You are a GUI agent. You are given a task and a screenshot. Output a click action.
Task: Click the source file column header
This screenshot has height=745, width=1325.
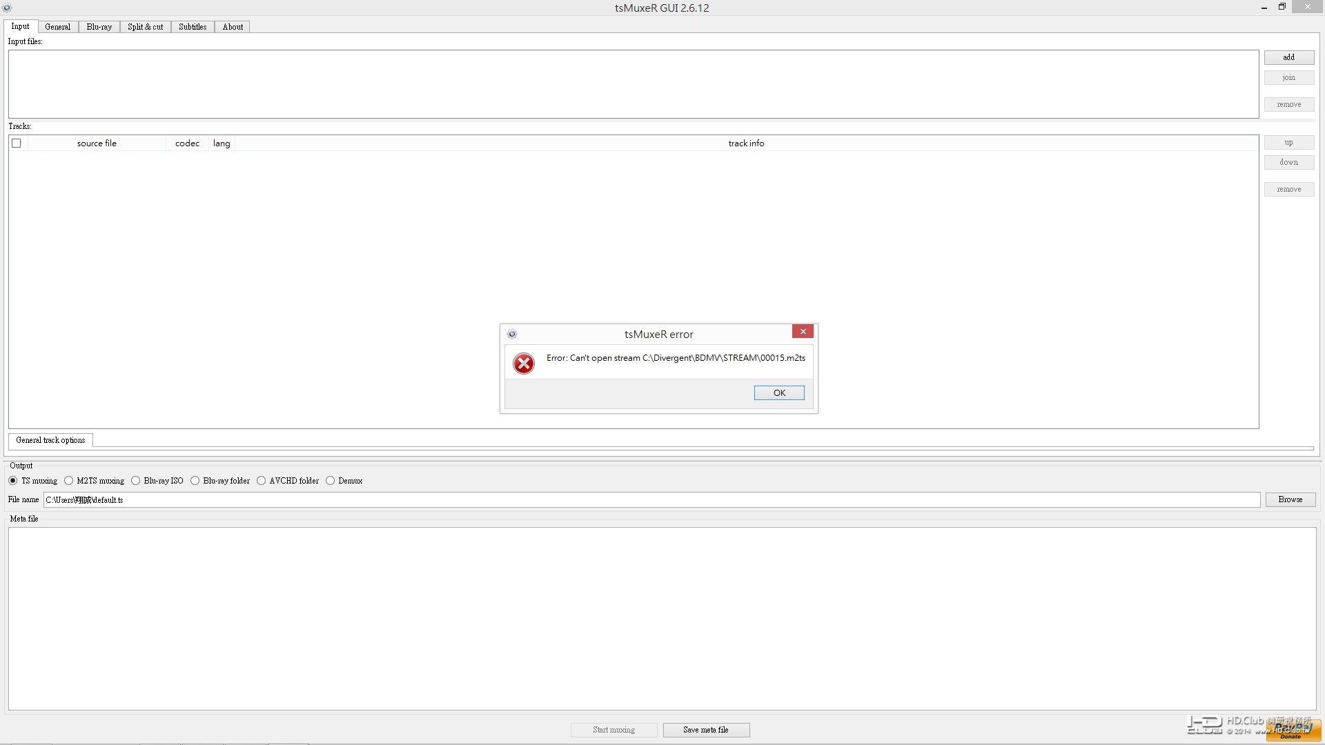[x=97, y=143]
